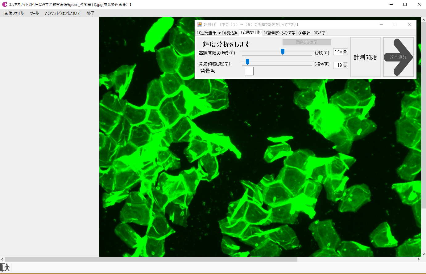Select the (5)終了 tab
The height and width of the screenshot is (274, 426).
[x=319, y=33]
